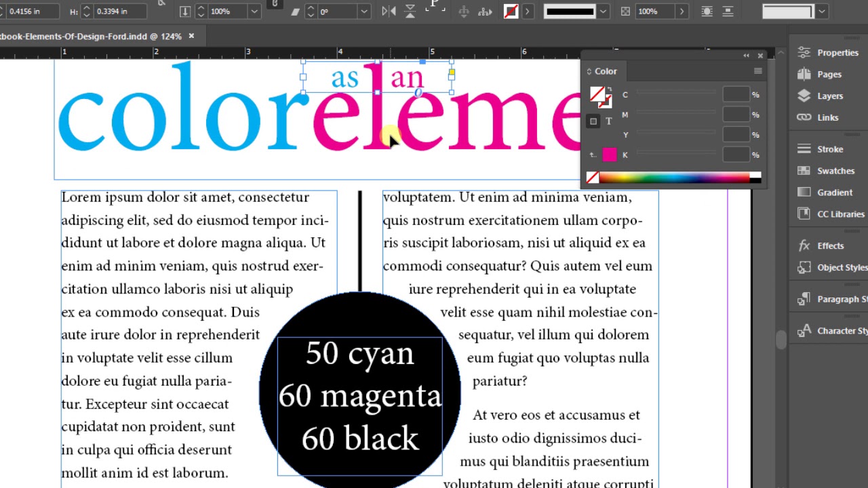This screenshot has width=868, height=488.
Task: Click the Cyan slider track
Action: click(675, 92)
